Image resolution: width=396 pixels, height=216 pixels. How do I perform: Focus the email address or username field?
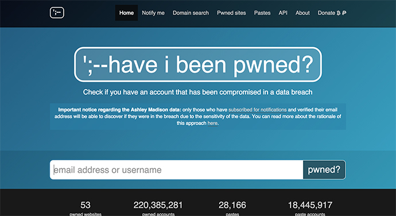177,169
